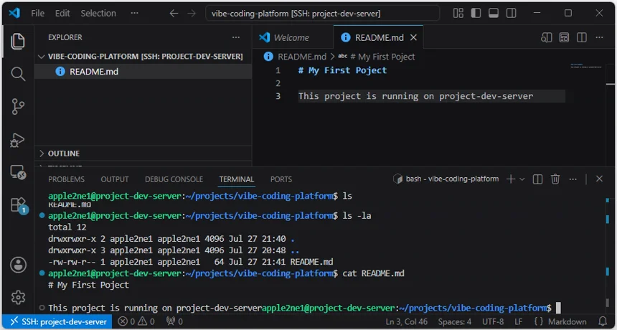Open the launch profile dropdown arrow
The width and height of the screenshot is (617, 330).
tap(522, 179)
